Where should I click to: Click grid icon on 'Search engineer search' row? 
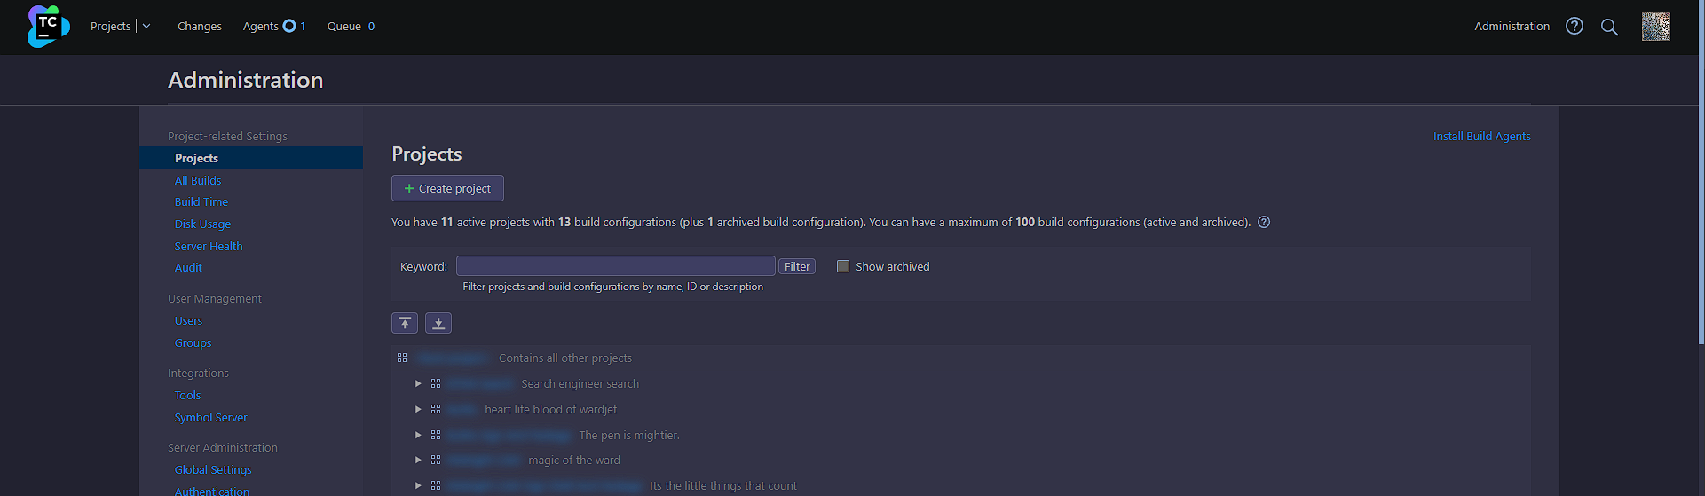pyautogui.click(x=436, y=383)
